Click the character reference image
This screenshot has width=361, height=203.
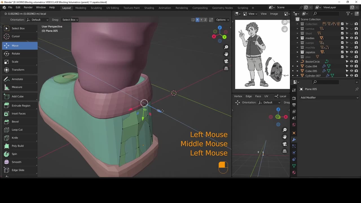pyautogui.click(x=262, y=54)
